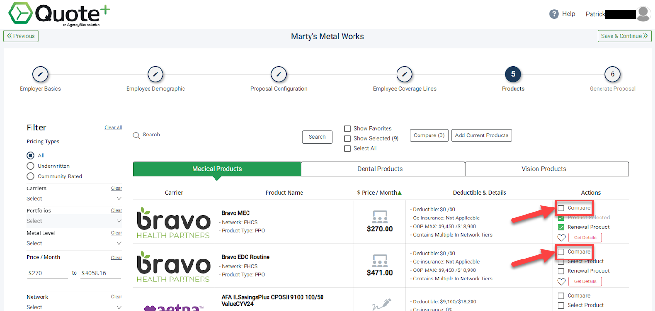Click Save & Continue button
Screen dimensions: 655x311
click(624, 36)
